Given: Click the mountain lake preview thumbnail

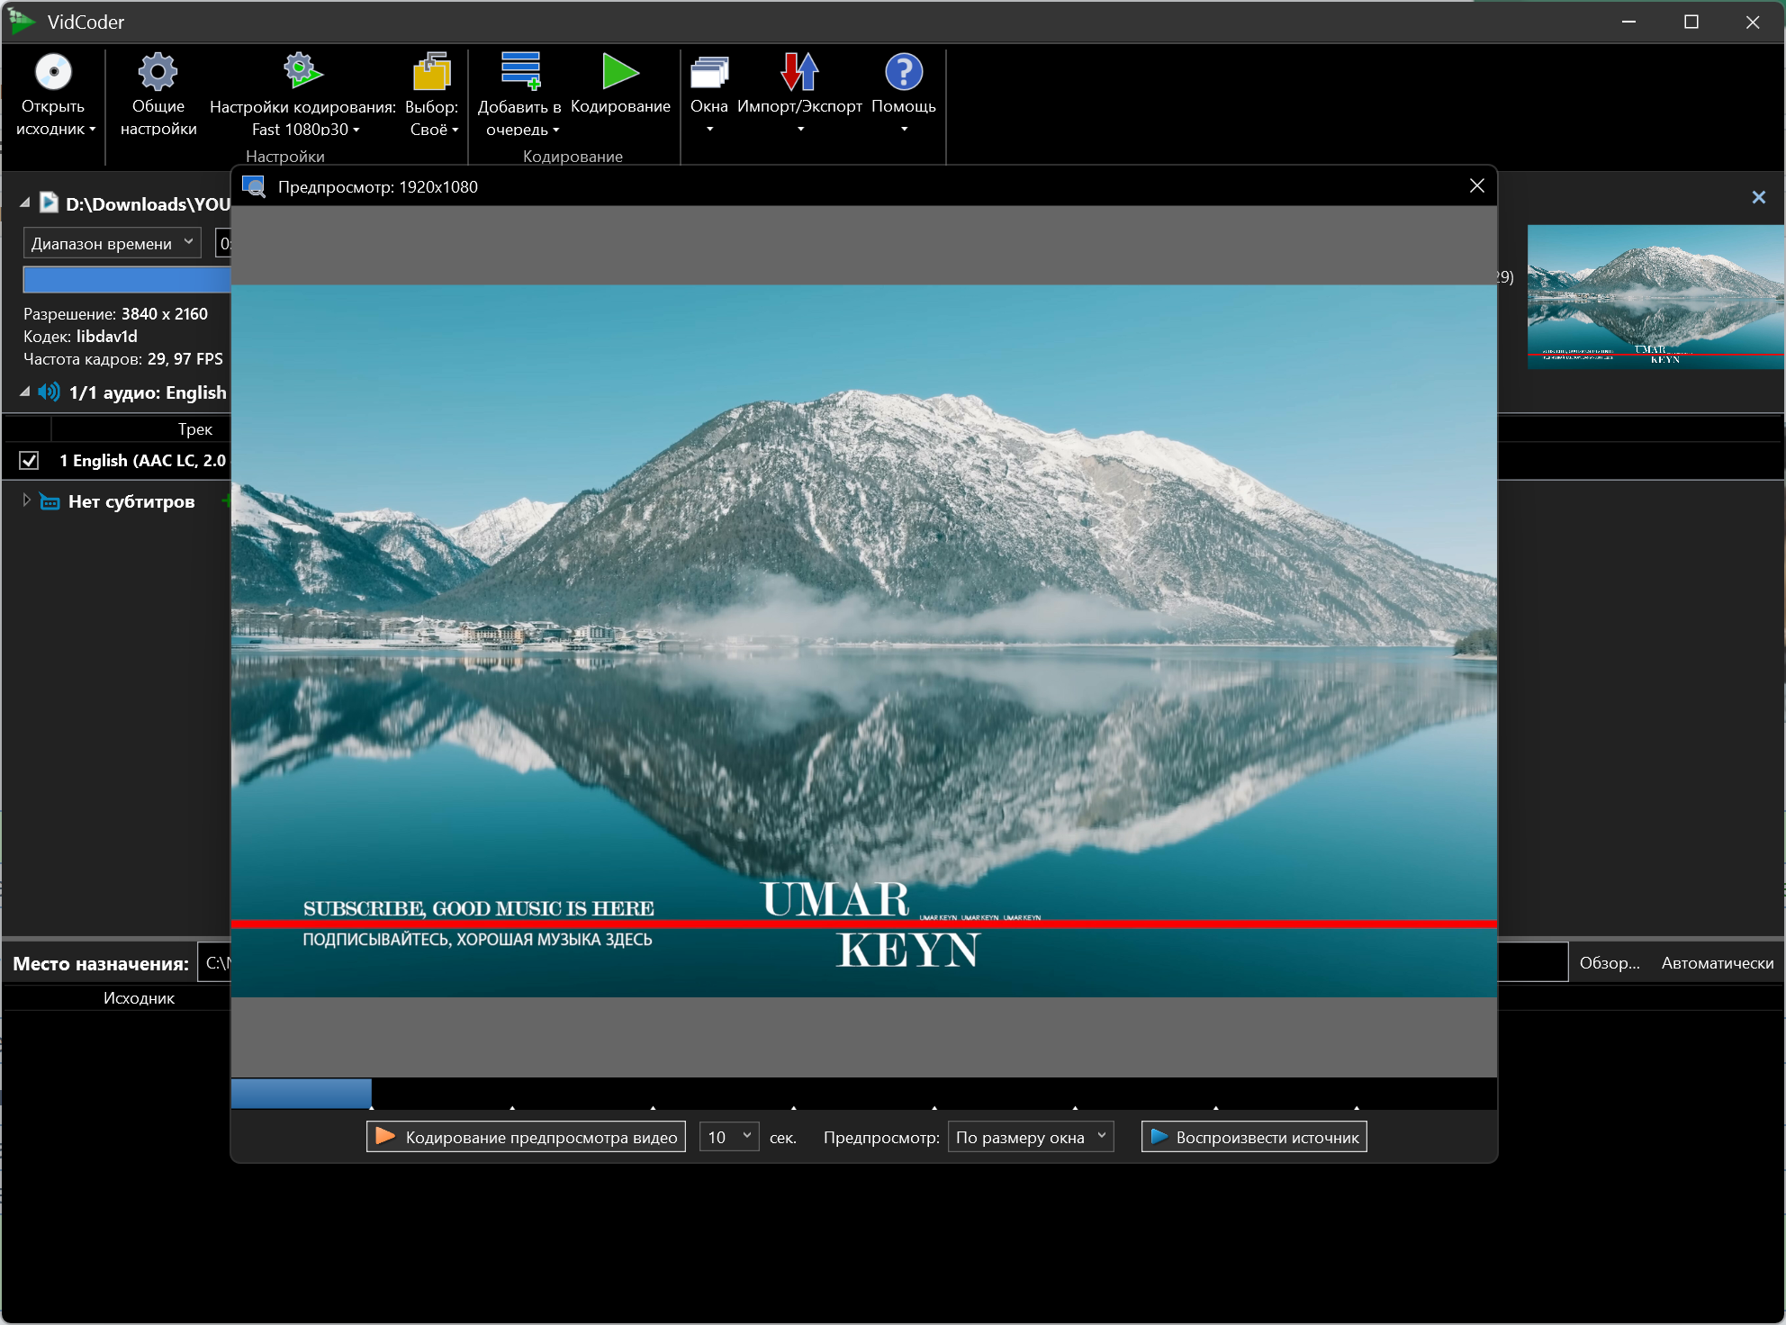Looking at the screenshot, I should click(1655, 295).
